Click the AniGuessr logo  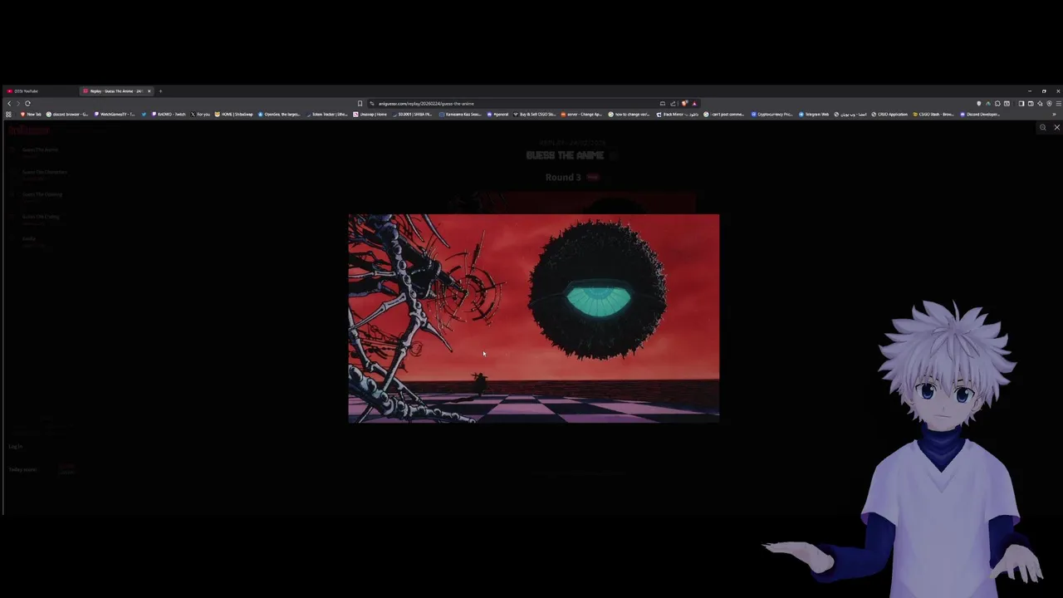[29, 130]
